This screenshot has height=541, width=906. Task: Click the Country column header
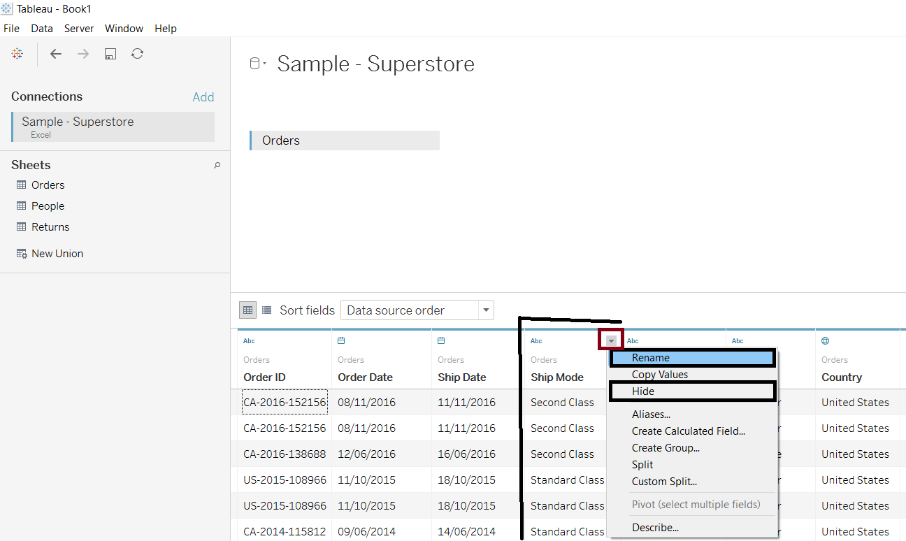[x=842, y=377]
